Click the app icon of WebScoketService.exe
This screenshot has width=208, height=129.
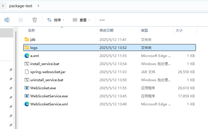27,96
